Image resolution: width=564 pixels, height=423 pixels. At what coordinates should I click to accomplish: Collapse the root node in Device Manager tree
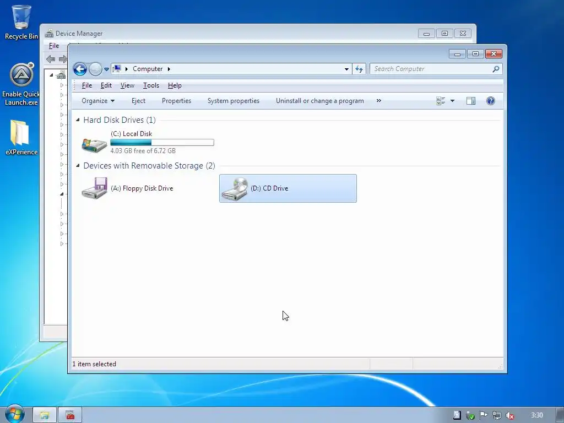click(51, 75)
